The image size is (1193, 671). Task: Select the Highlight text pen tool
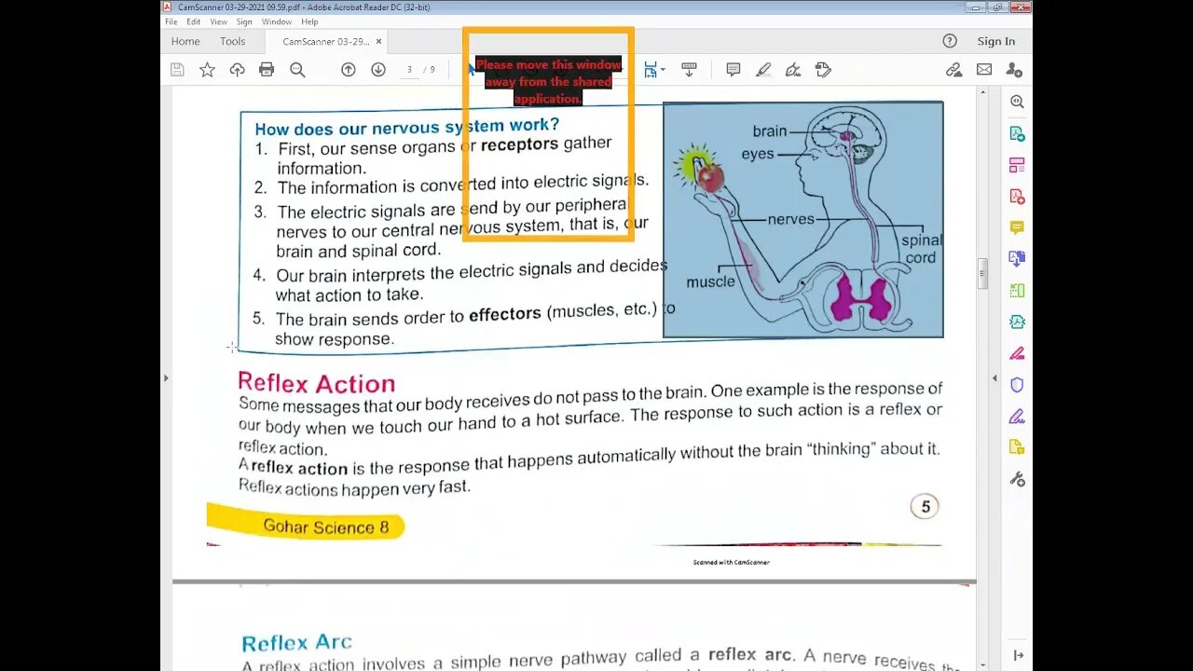763,70
